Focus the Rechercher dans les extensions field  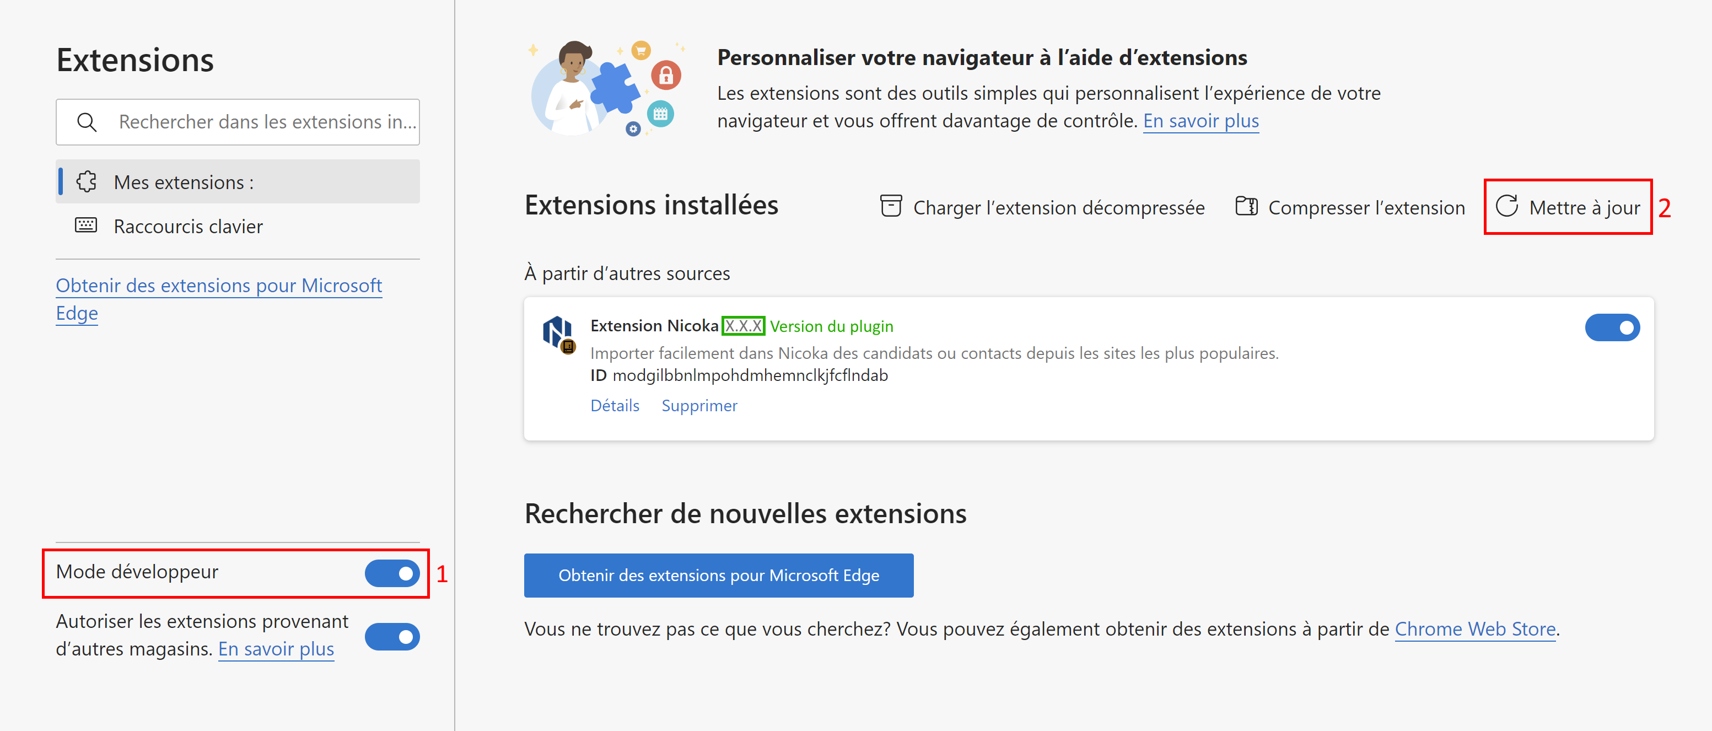tap(266, 122)
